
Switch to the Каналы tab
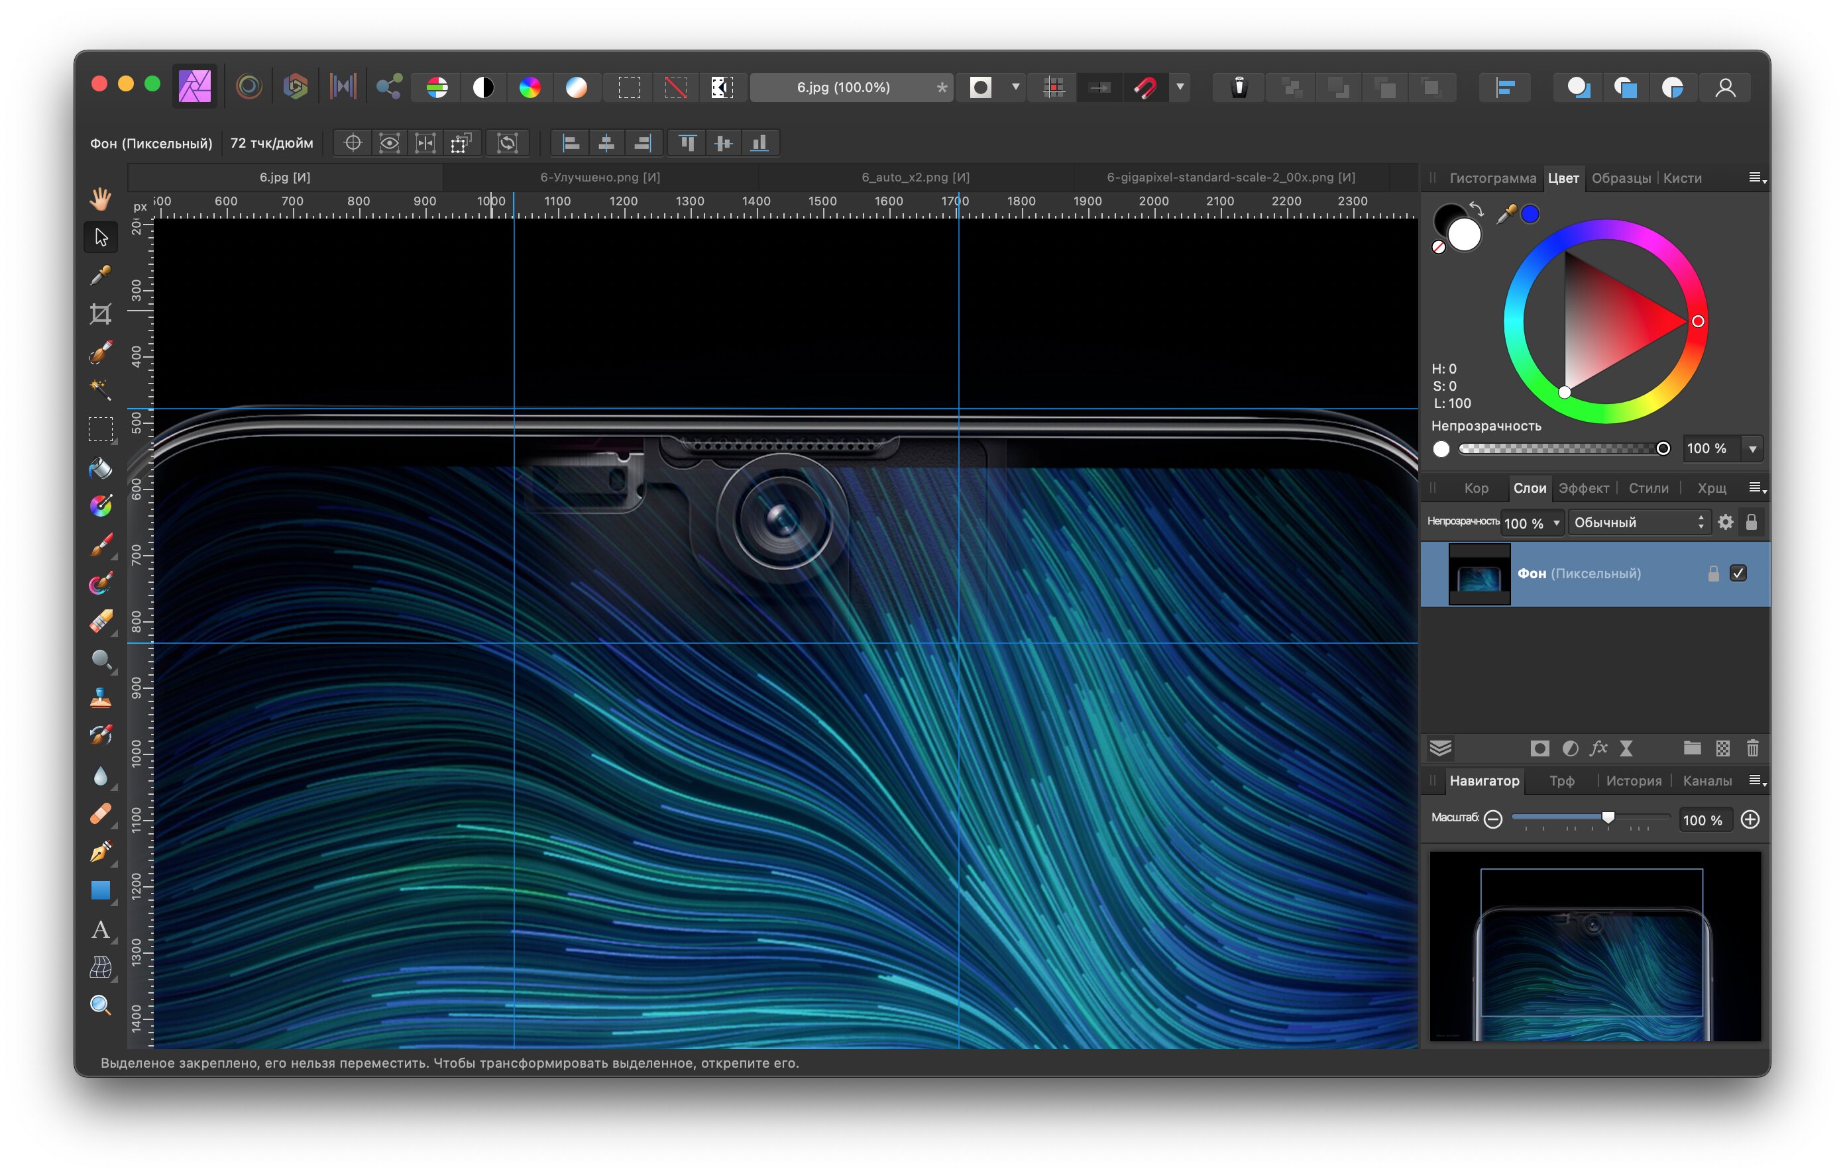tap(1707, 780)
